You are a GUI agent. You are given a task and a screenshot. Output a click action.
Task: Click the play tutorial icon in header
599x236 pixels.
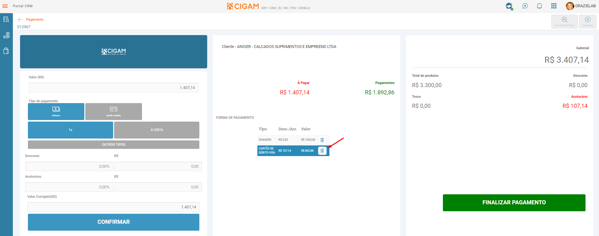point(525,6)
